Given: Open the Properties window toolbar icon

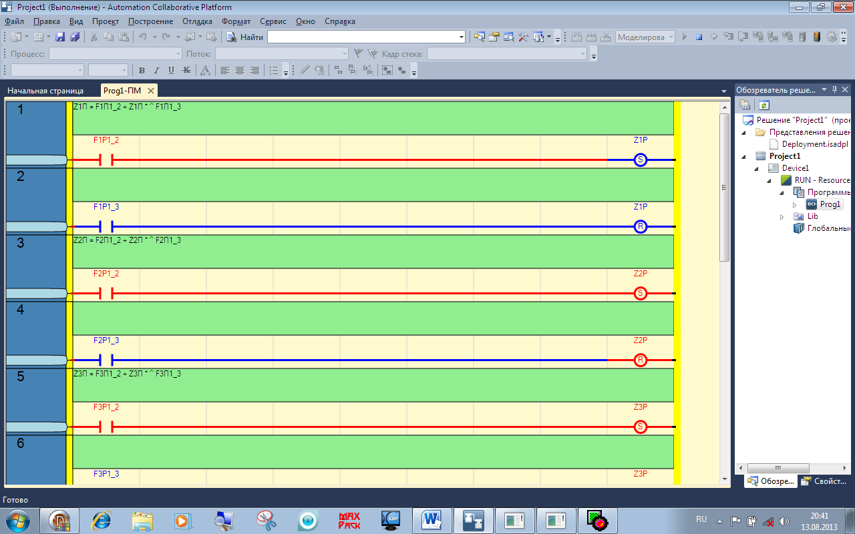Looking at the screenshot, I should pyautogui.click(x=494, y=37).
